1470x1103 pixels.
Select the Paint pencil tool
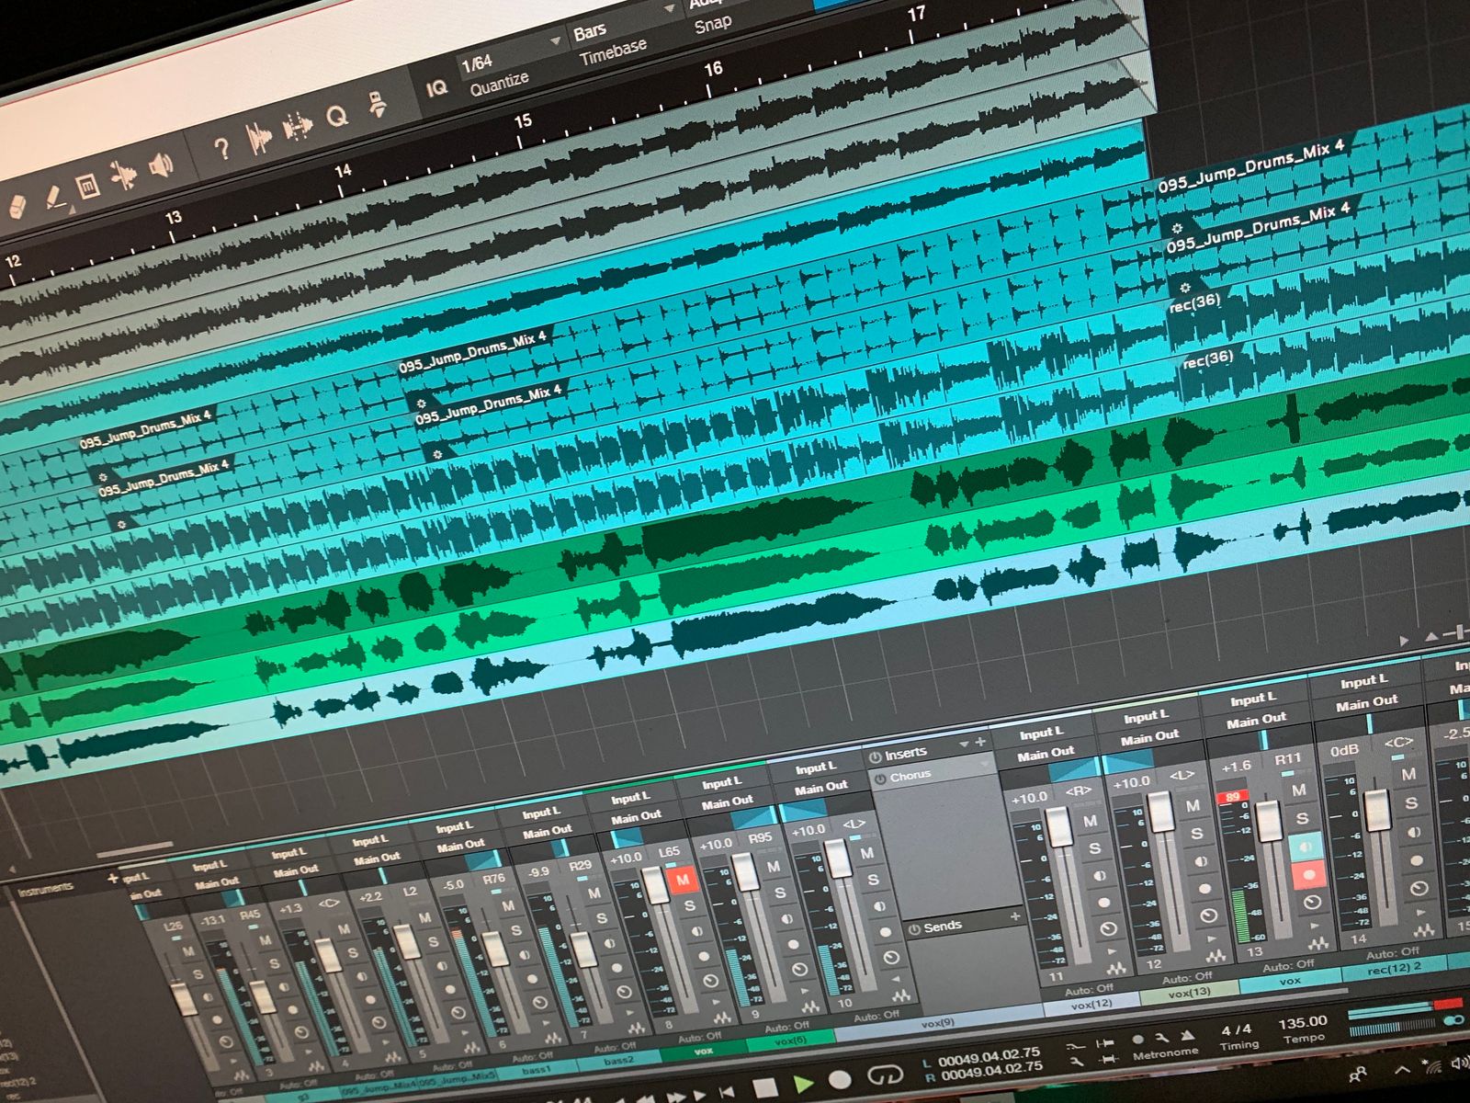pyautogui.click(x=55, y=197)
